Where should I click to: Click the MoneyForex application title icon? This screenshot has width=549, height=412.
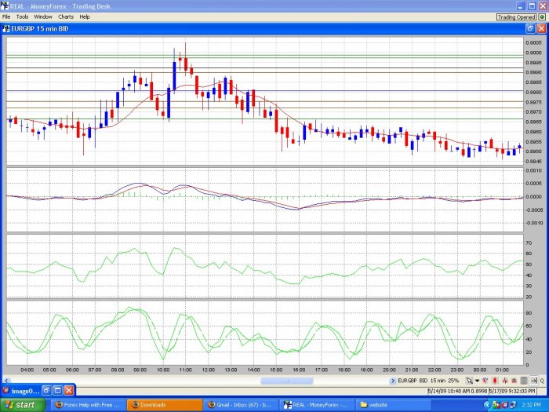[x=5, y=6]
